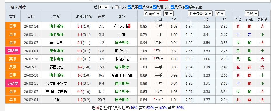
Task: Click the 英锦赛 label for 26-03-04
Action: pyautogui.click(x=13, y=51)
